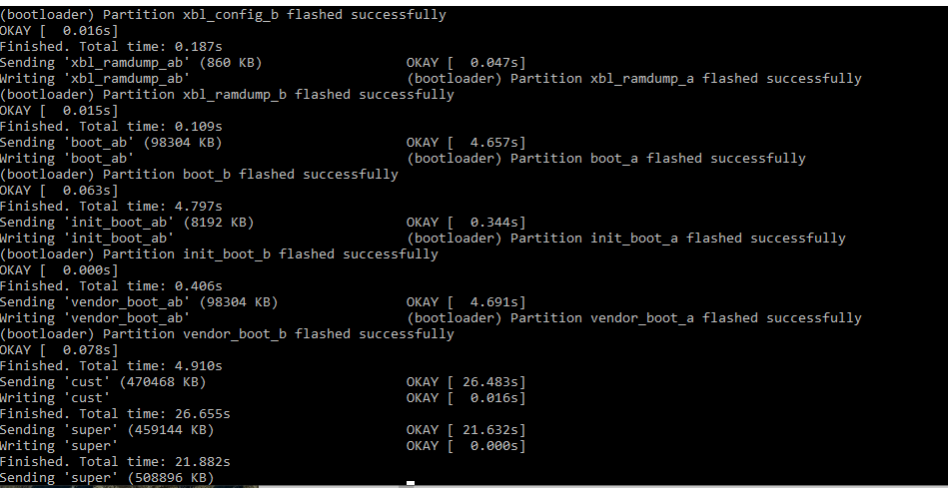Image resolution: width=948 pixels, height=488 pixels.
Task: Click the "OKAY [ 26.483s]" status text
Action: pos(466,382)
